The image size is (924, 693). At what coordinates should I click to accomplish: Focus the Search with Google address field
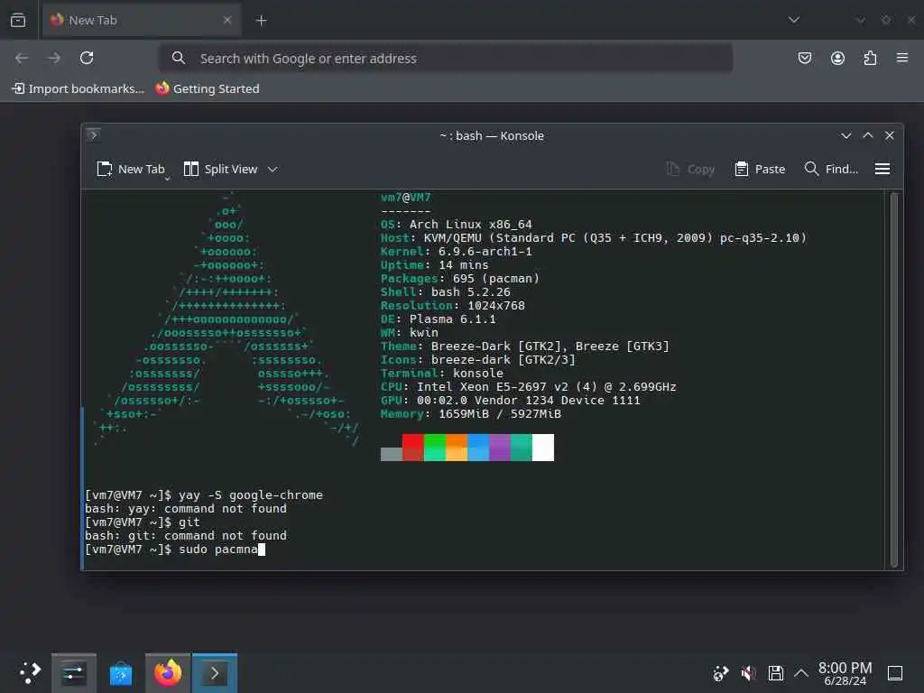[x=446, y=58]
